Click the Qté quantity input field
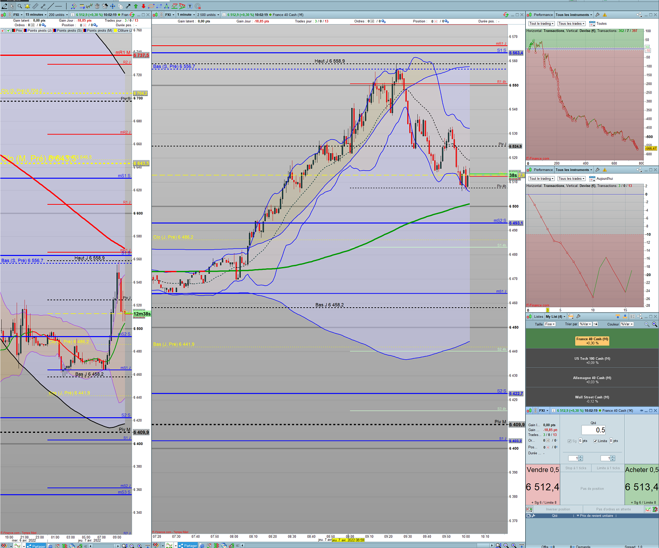 [x=594, y=430]
